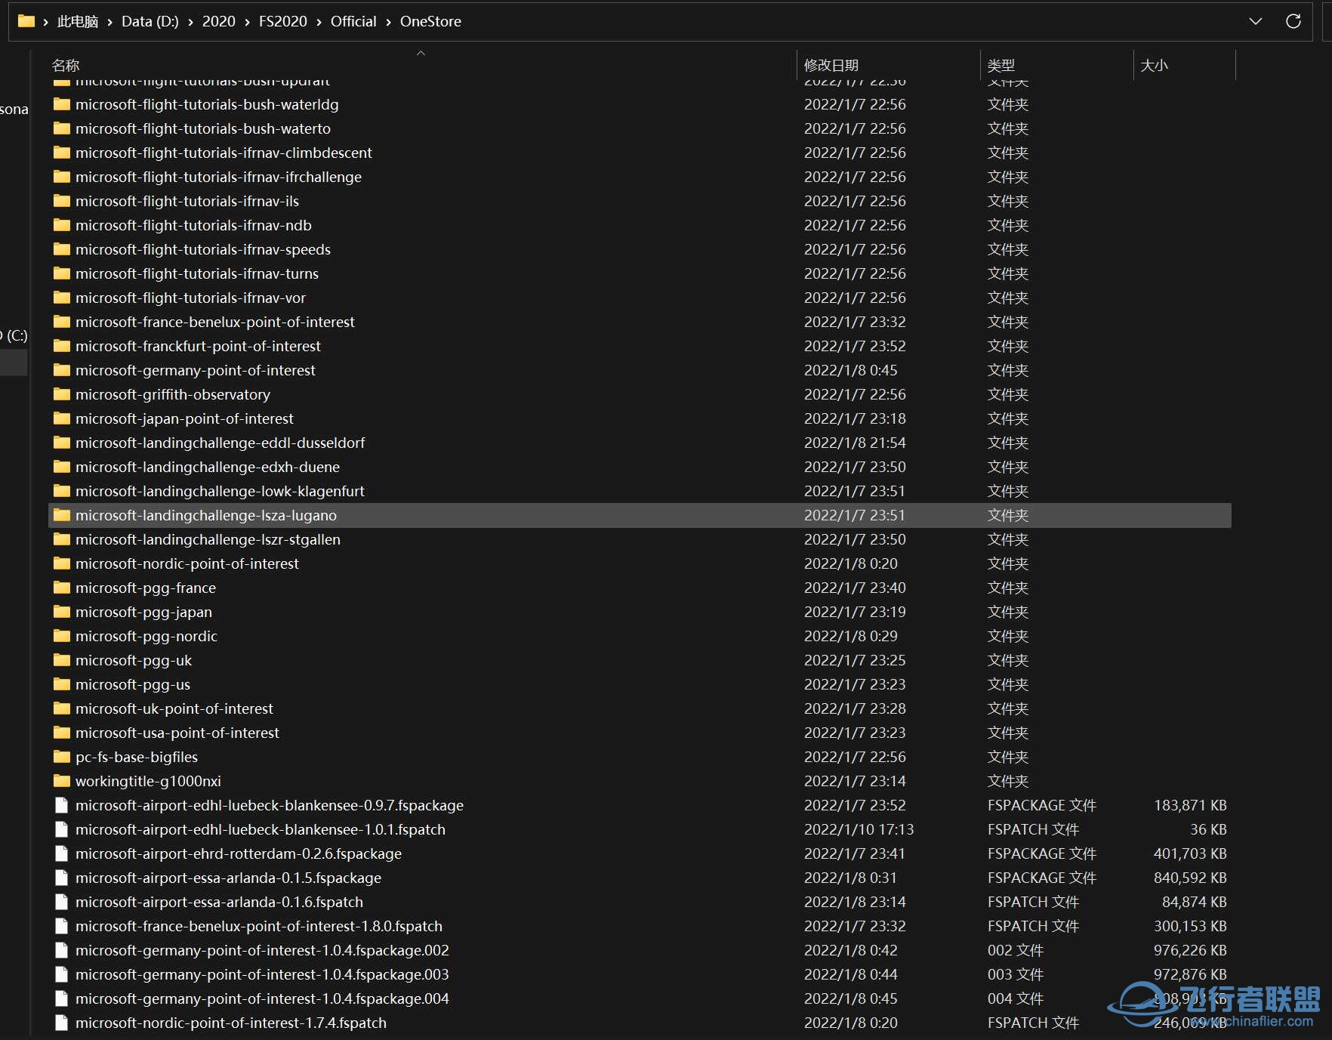
Task: Expand chevron after 此电脑 breadcrumb
Action: point(110,22)
